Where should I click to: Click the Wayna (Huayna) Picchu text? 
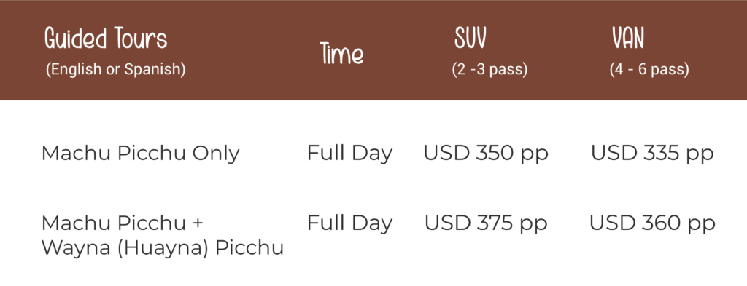[163, 247]
